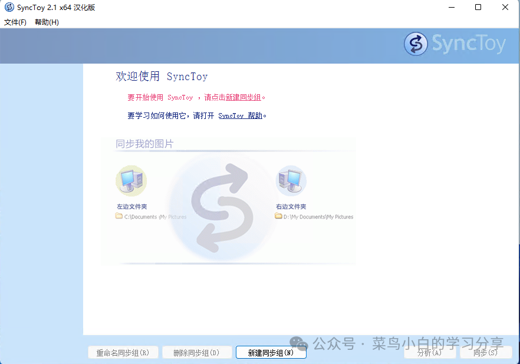Image resolution: width=520 pixels, height=364 pixels.
Task: Click the C:\Documents\My Pictures path text
Action: [x=155, y=217]
